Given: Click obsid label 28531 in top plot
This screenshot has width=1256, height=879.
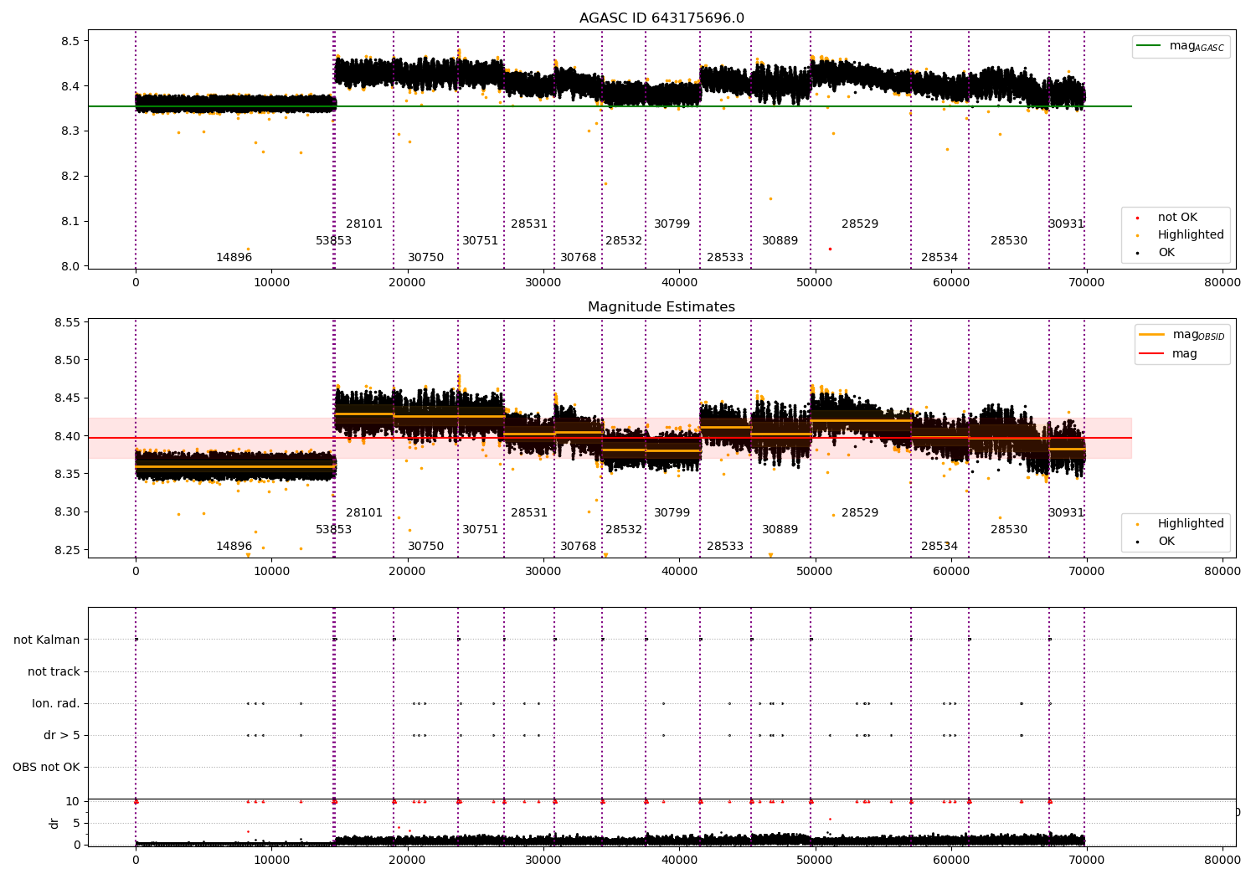Looking at the screenshot, I should (x=529, y=224).
